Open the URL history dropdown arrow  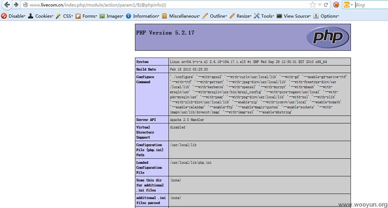click(x=320, y=5)
